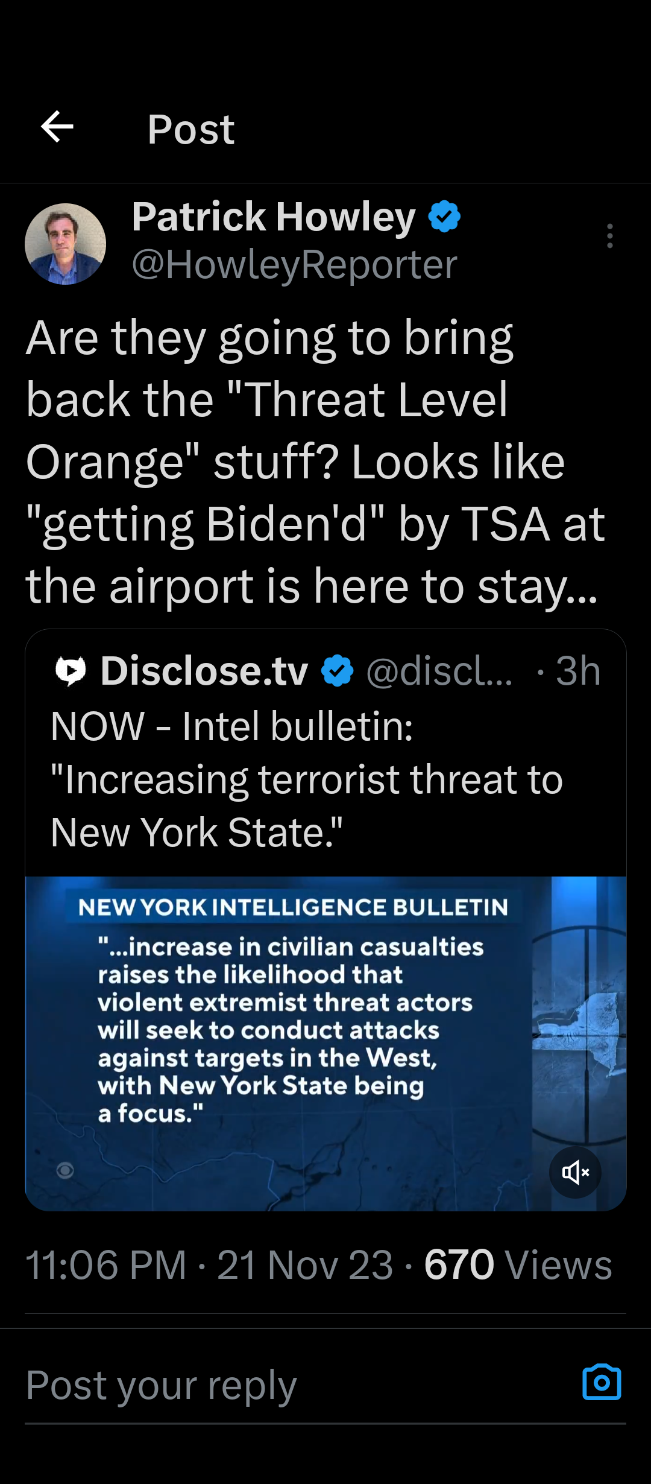Viewport: 651px width, 1484px height.
Task: Tap the camera icon in reply bar
Action: tap(601, 1382)
